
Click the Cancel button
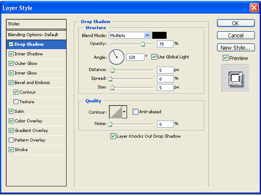[x=235, y=35]
